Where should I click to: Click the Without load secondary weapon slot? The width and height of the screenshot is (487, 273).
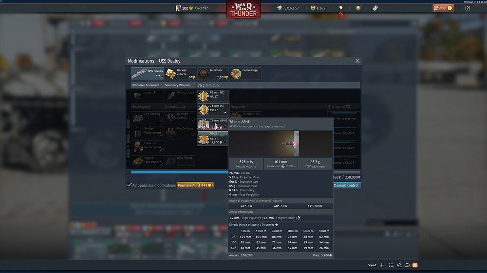tap(180, 96)
